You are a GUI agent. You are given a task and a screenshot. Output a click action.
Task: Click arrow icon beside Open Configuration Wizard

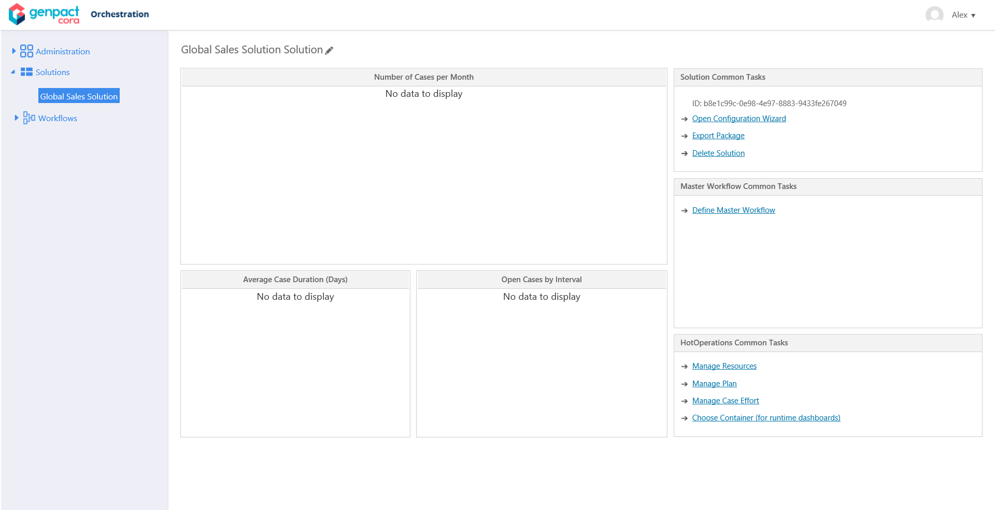pos(685,119)
